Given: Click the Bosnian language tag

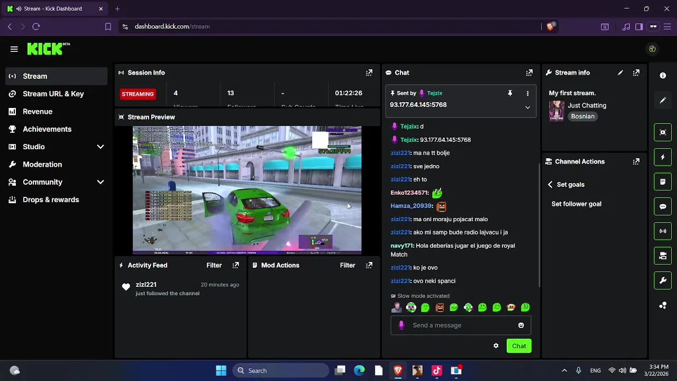Looking at the screenshot, I should (x=583, y=116).
